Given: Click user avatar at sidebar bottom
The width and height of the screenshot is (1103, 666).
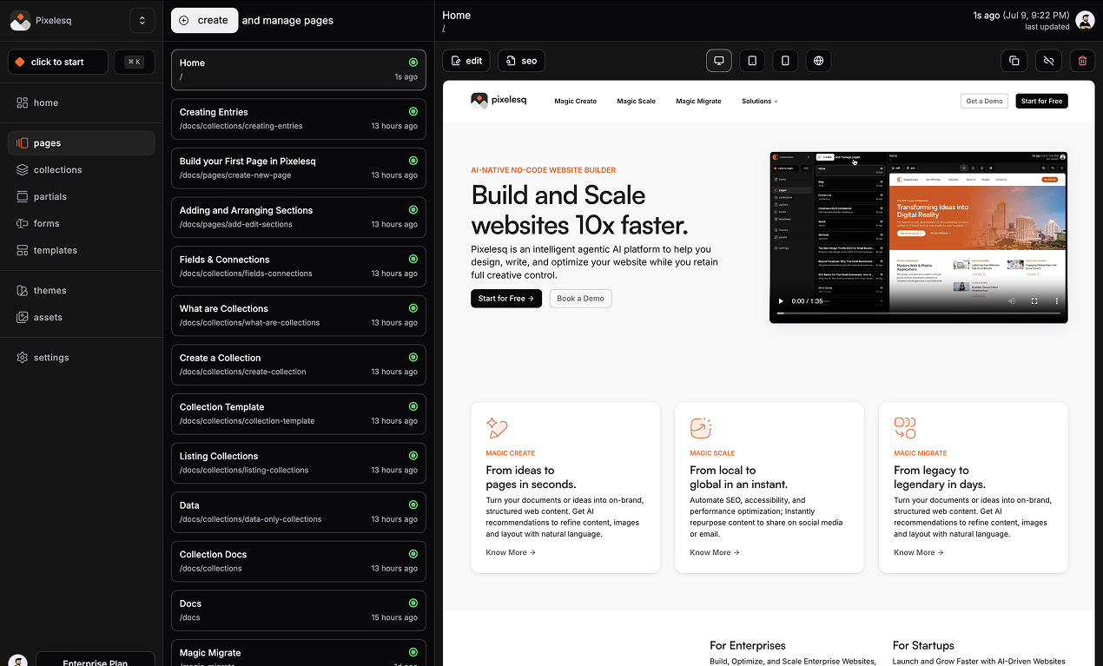Looking at the screenshot, I should click(17, 661).
